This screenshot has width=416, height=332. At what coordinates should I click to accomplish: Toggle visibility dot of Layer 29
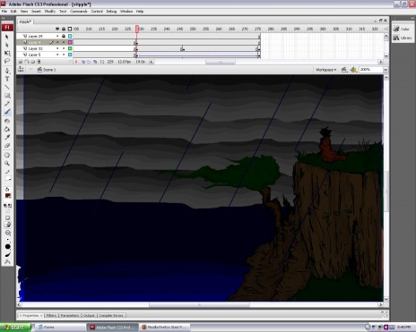[x=57, y=36]
